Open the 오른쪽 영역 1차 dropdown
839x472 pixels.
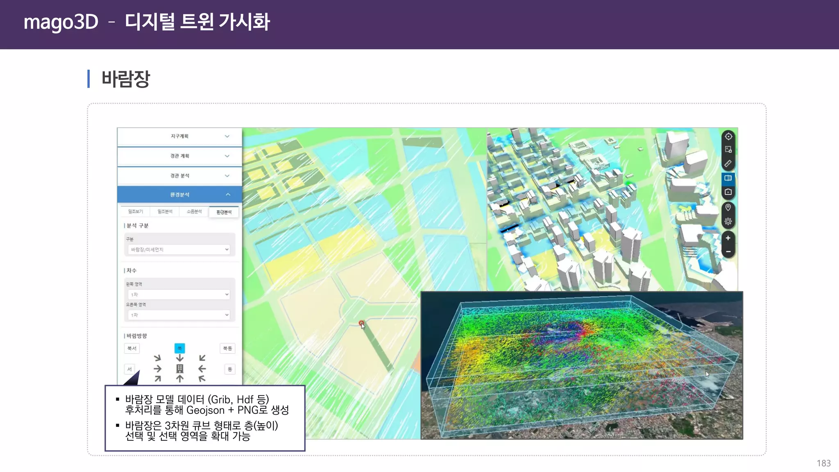(179, 315)
